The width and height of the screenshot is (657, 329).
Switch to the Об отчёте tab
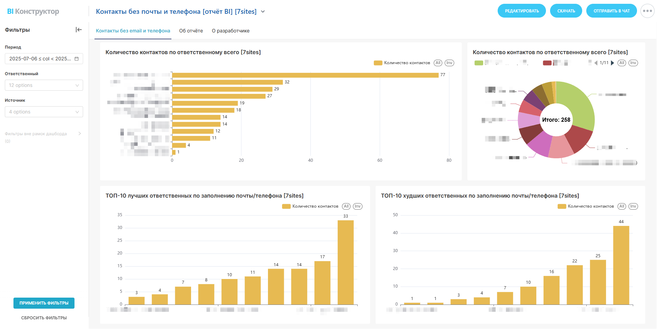(191, 31)
